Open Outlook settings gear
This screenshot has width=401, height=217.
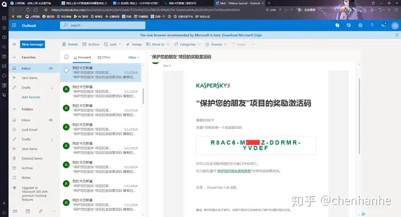pyautogui.click(x=360, y=25)
